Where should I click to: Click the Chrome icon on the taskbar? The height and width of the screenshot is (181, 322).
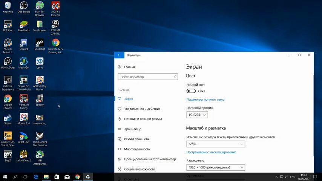(x=77, y=177)
